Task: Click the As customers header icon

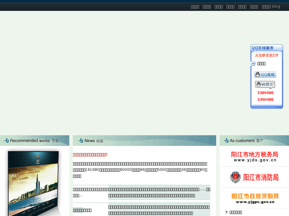Action: coord(226,140)
